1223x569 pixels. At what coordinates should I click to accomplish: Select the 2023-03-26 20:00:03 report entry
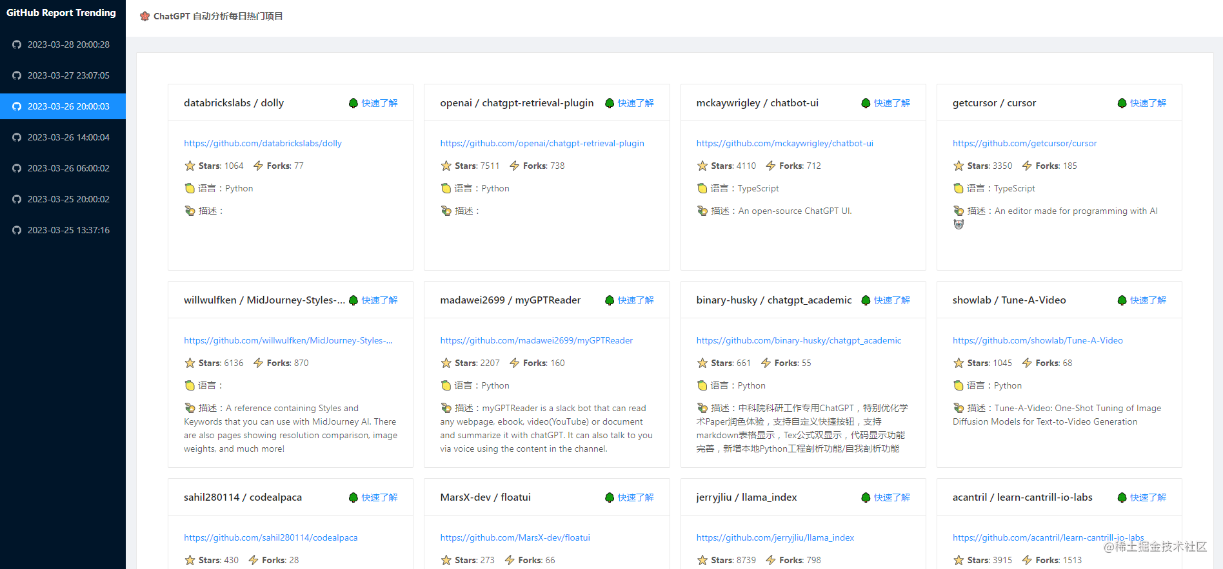[x=63, y=106]
